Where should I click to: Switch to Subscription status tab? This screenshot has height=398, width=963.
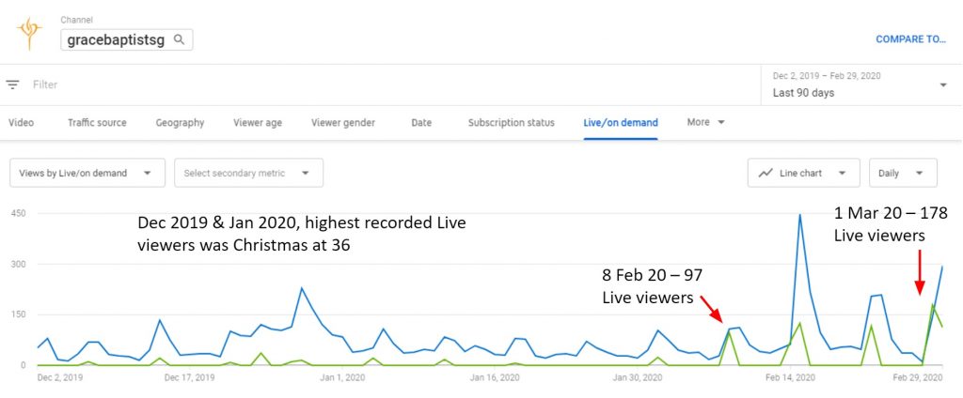[511, 122]
